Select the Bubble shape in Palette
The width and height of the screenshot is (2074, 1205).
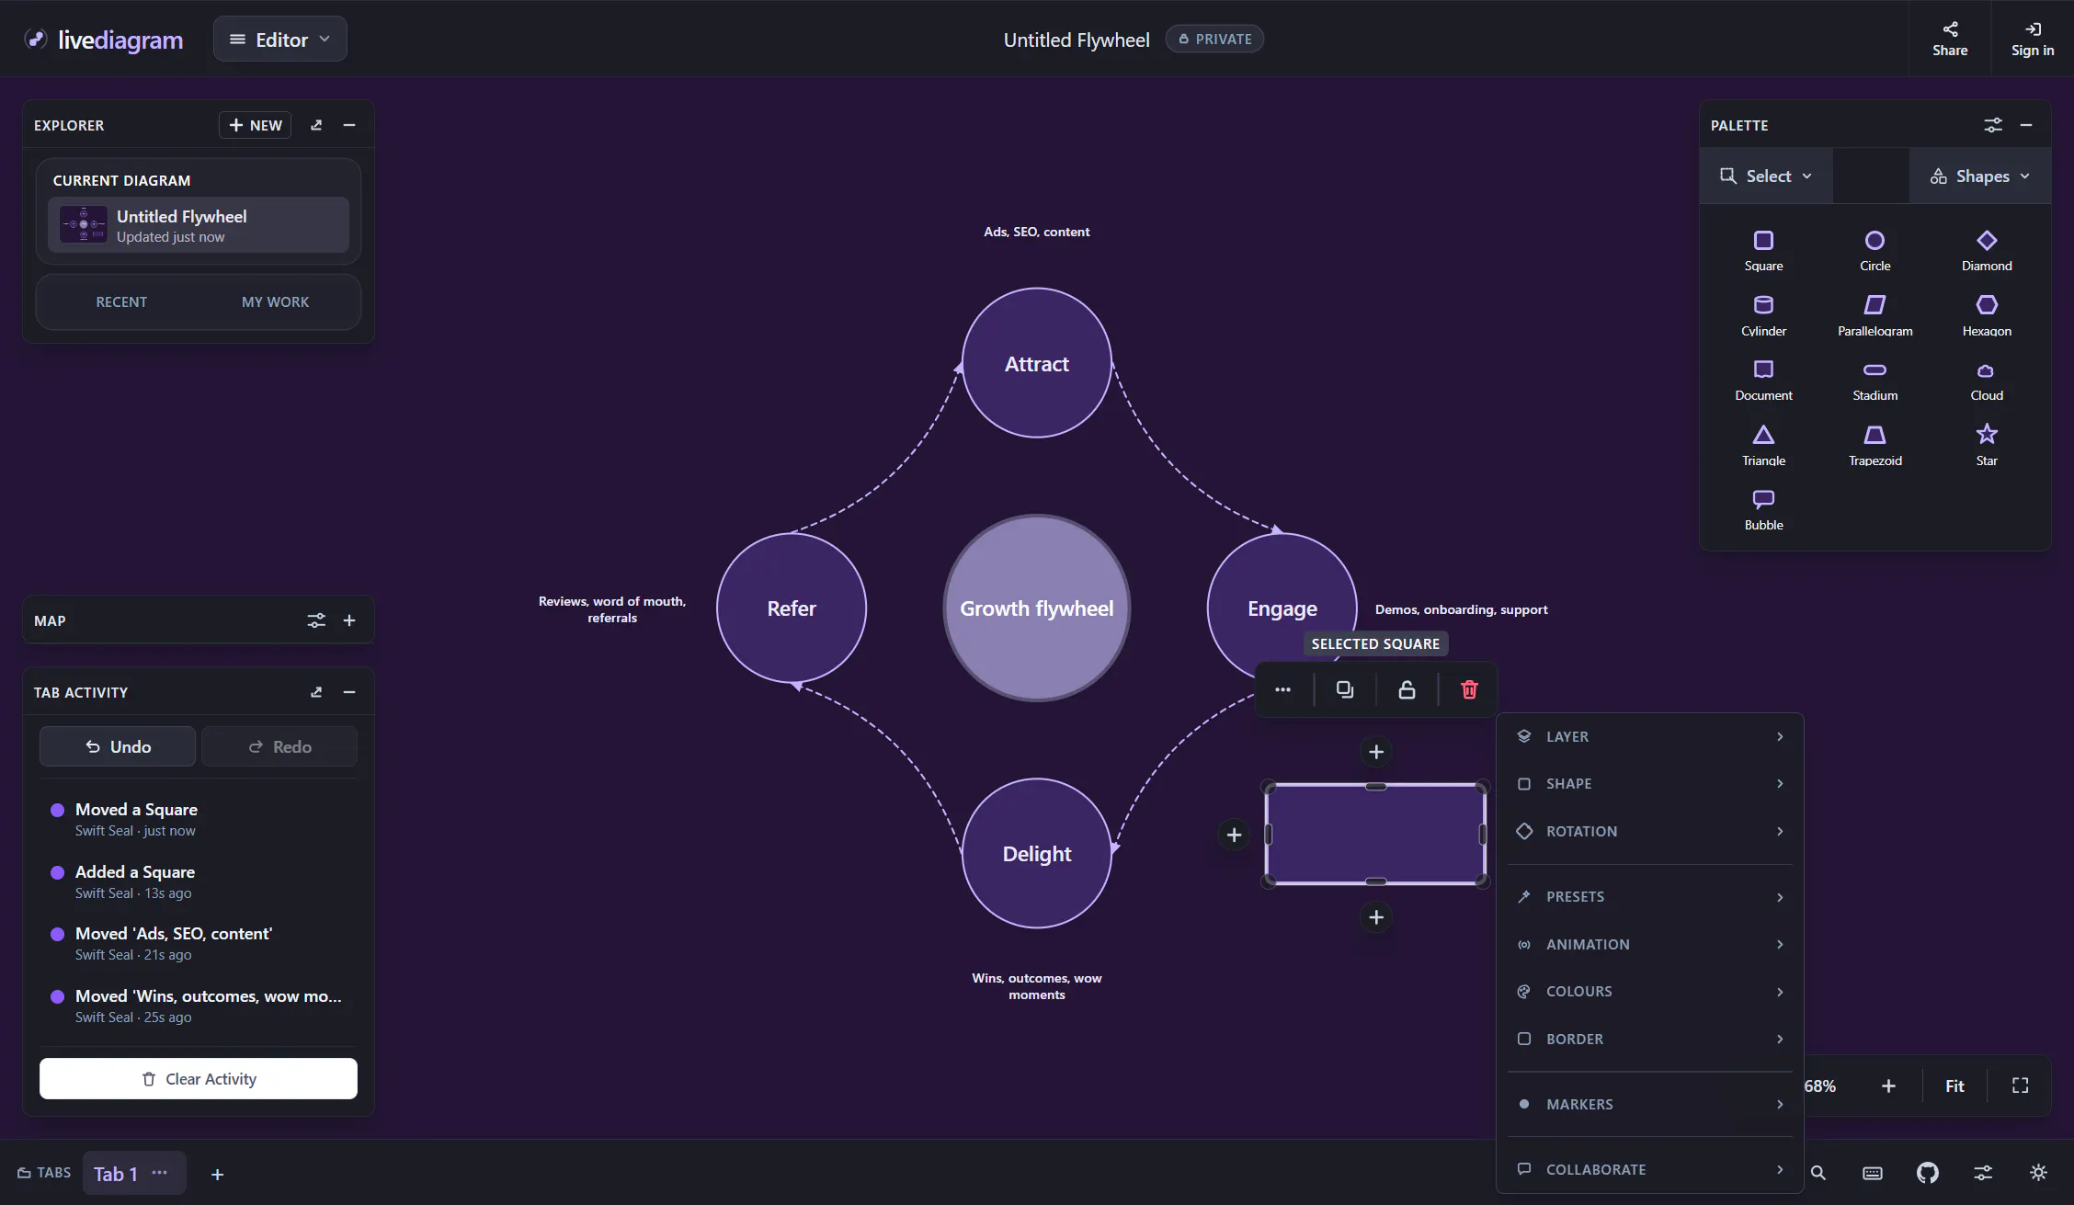1763,509
